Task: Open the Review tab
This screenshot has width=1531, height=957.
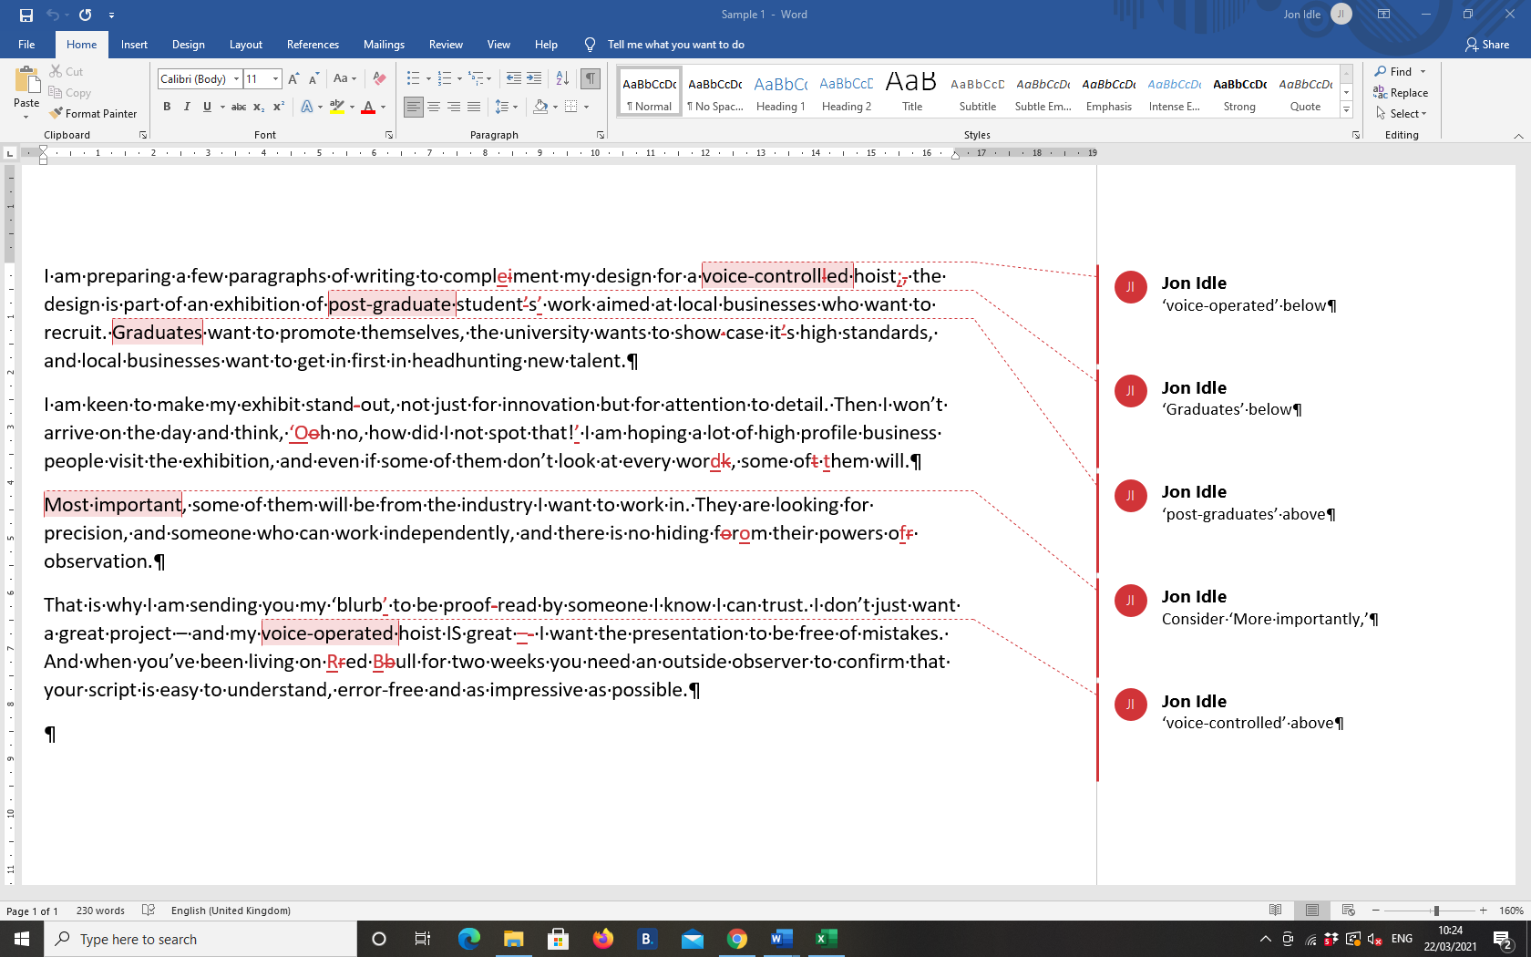Action: tap(446, 45)
